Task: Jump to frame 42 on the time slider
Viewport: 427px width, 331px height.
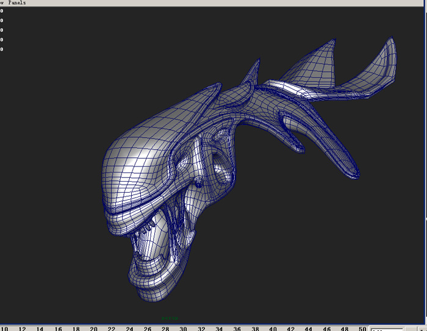Action: (290, 329)
